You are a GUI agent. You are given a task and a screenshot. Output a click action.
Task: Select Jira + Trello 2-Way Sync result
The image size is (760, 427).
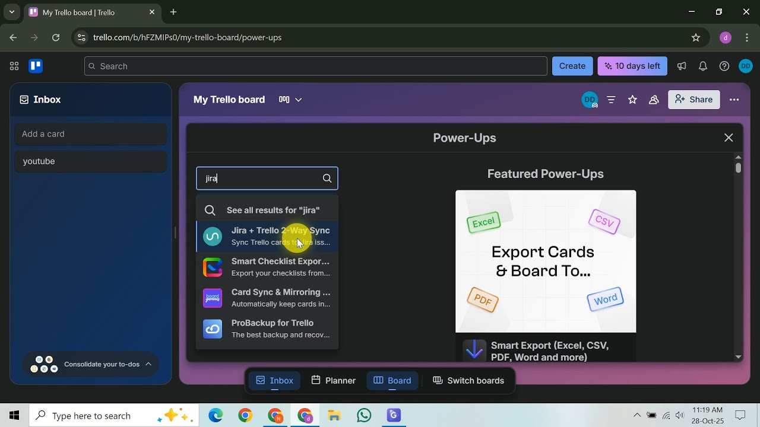click(267, 236)
